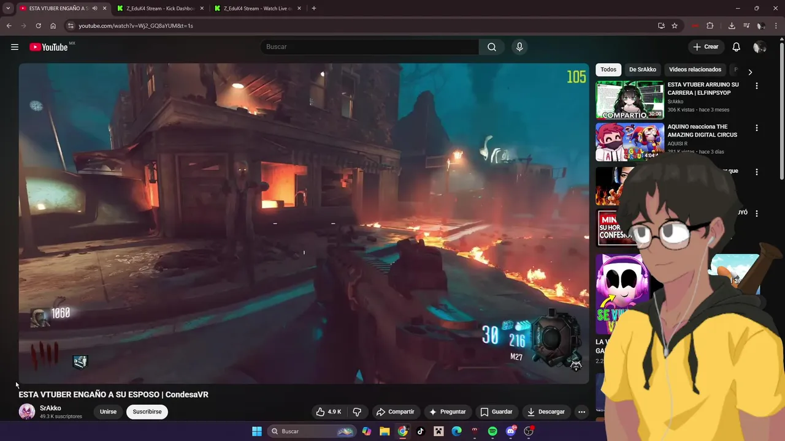Open OBS Studio from the taskbar

[529, 431]
